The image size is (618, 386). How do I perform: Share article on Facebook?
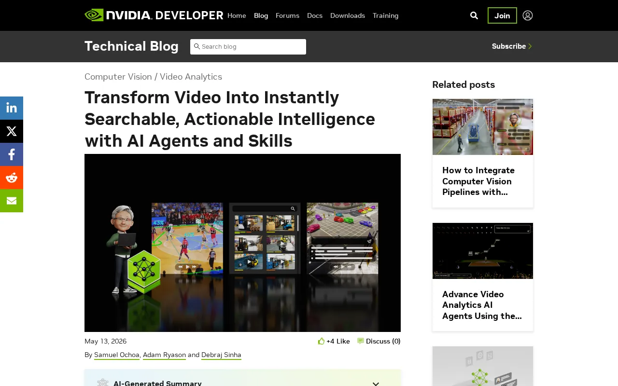click(x=12, y=154)
